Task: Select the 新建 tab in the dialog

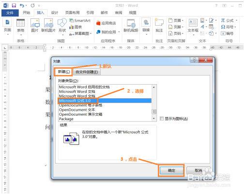Action: tap(64, 72)
